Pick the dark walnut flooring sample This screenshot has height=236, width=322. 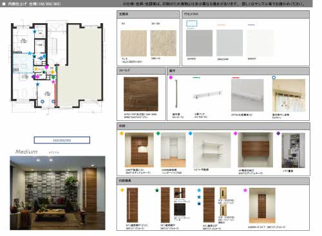point(141,94)
